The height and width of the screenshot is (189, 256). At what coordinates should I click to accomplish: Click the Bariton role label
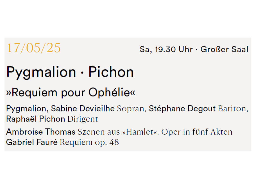tap(232, 109)
